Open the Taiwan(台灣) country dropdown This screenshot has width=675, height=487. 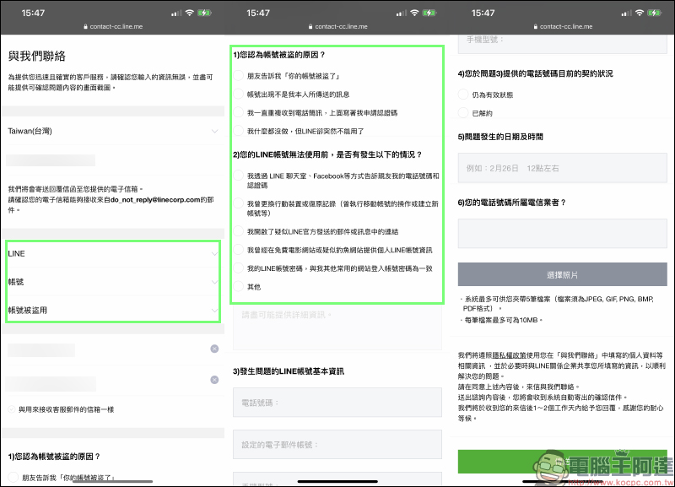113,132
